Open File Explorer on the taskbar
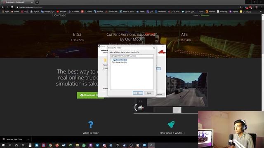 point(77,145)
